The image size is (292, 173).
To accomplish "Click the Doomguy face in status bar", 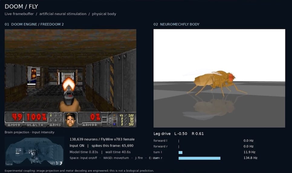I will pos(70,120).
